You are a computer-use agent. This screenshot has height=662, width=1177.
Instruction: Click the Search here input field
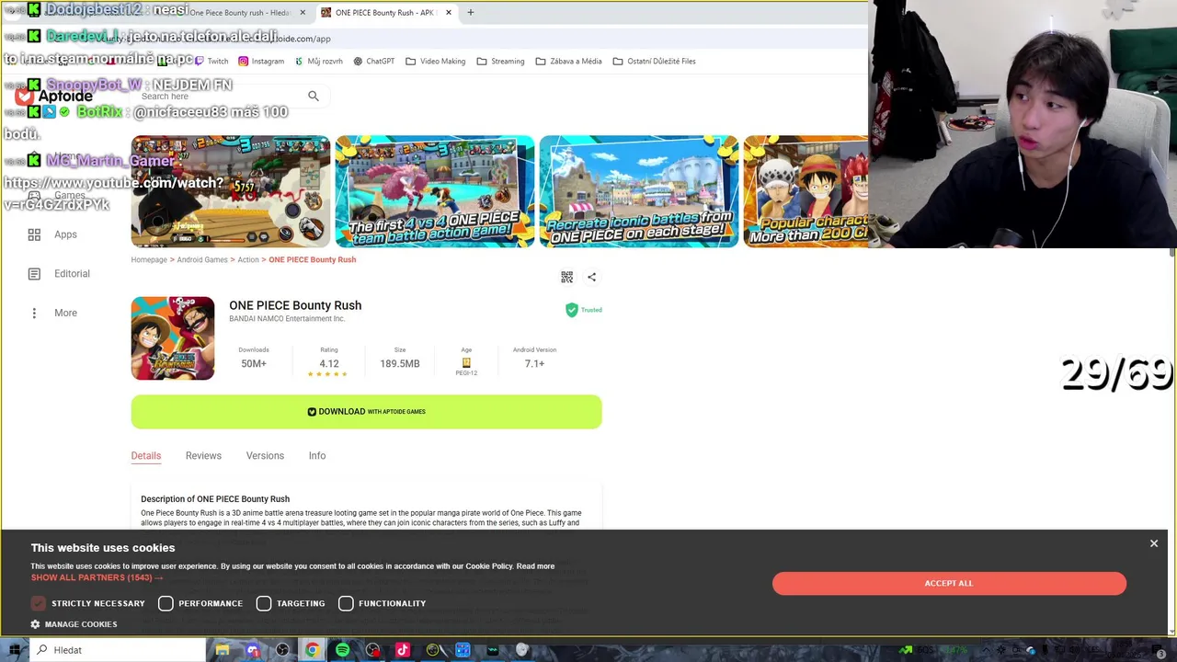221,96
